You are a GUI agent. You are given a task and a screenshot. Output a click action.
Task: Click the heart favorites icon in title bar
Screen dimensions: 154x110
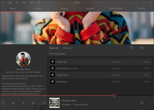click(17, 3)
